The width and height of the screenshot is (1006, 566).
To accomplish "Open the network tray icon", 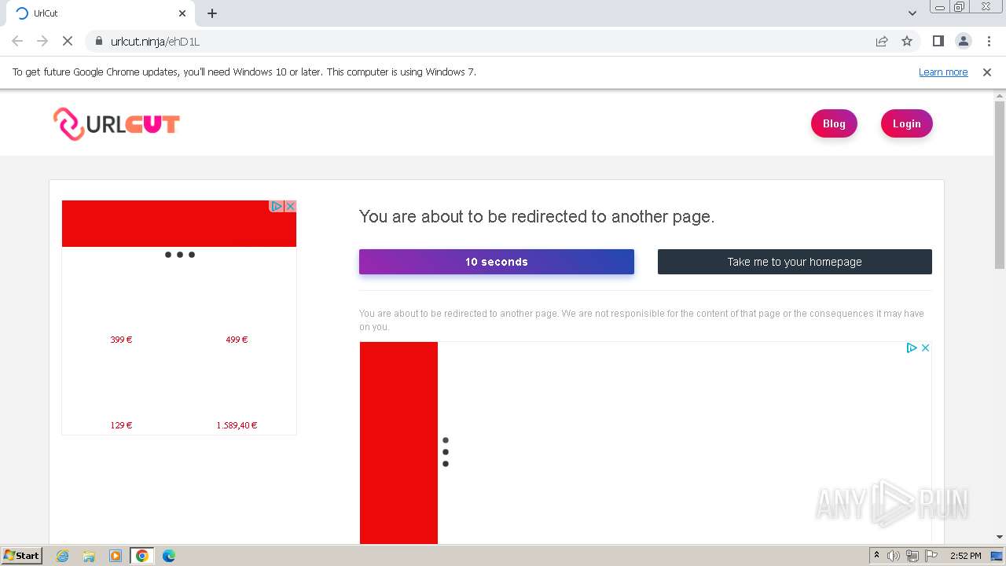I will click(912, 556).
